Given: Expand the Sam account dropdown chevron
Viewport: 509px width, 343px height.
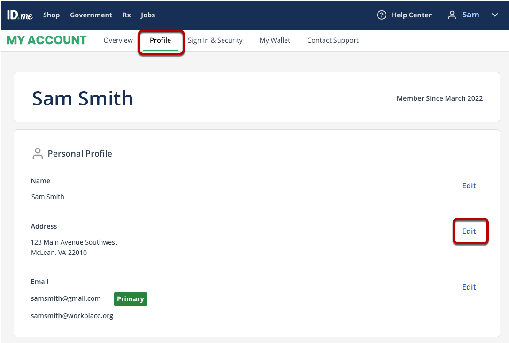Looking at the screenshot, I should [x=494, y=15].
